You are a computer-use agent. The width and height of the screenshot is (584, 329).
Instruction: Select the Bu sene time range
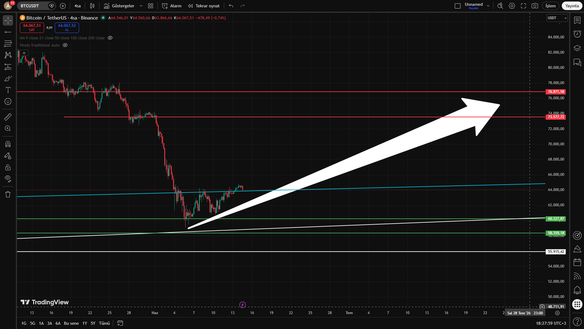[x=71, y=323]
